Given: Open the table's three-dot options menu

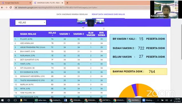Looking at the screenshot, I should coord(104,29).
